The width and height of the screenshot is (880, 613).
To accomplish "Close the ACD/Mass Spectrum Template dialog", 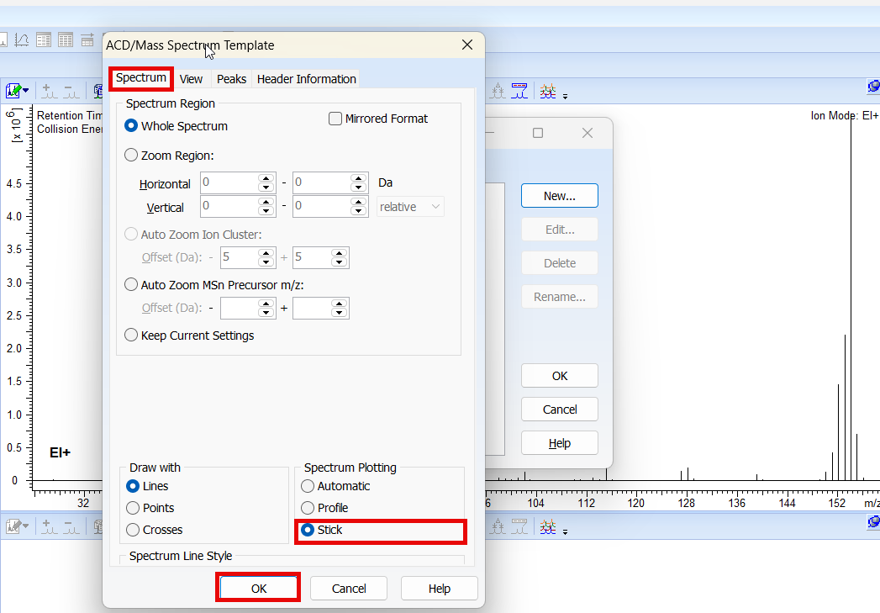I will click(x=467, y=45).
